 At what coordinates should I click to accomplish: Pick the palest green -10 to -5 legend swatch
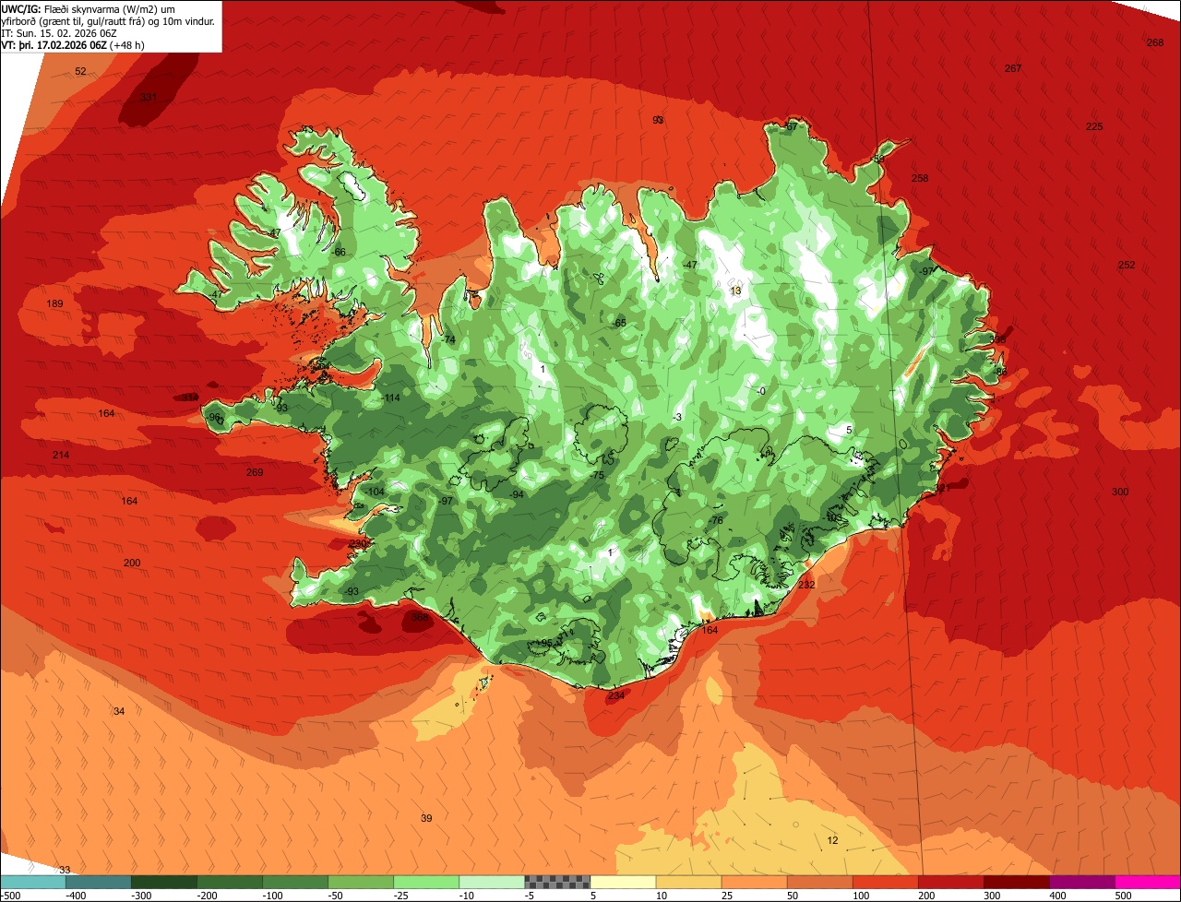click(492, 882)
